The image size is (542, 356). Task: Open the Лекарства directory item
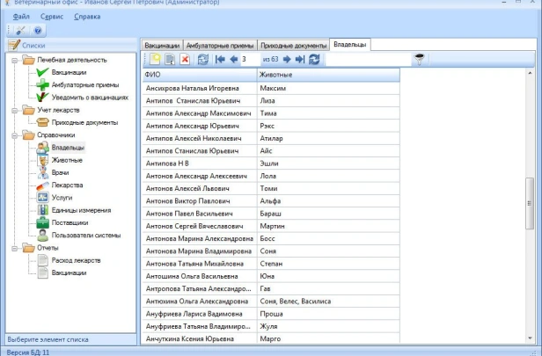67,185
